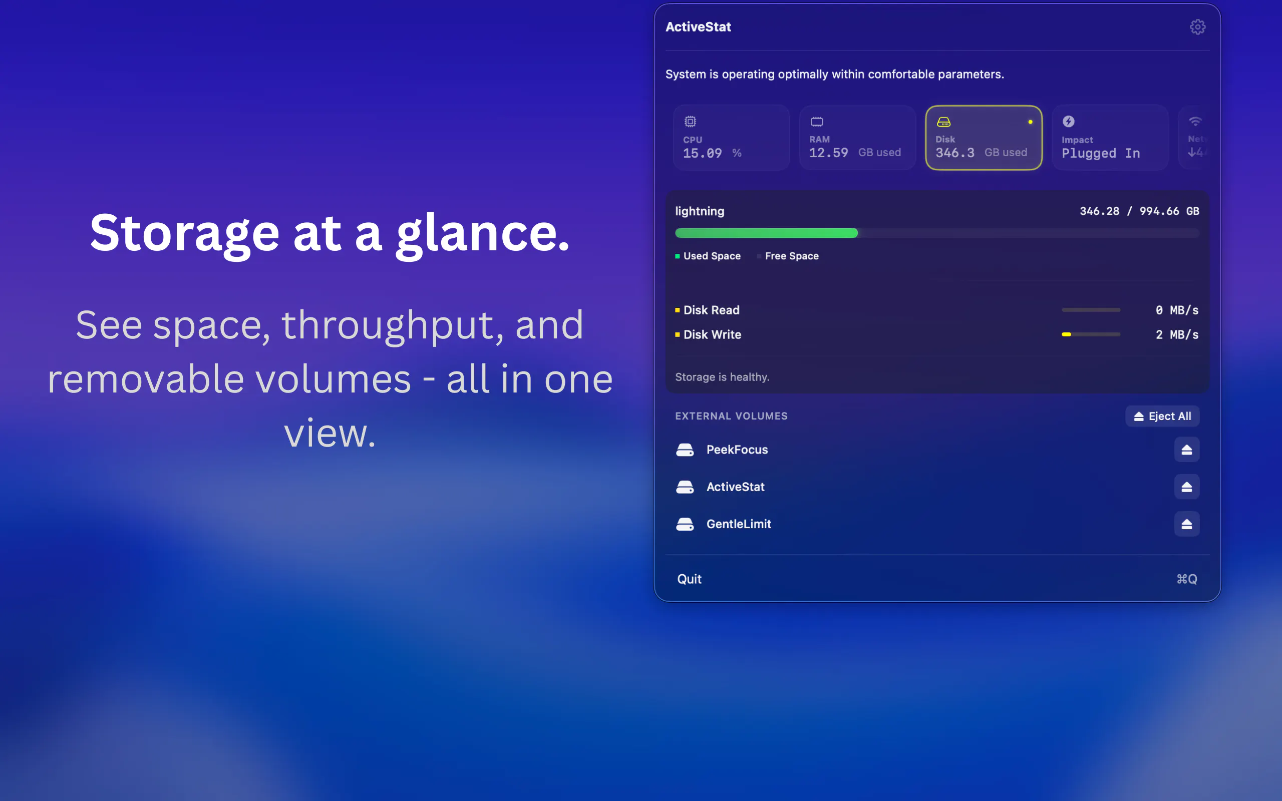The image size is (1282, 801).
Task: Click the Wi-Fi network icon
Action: click(x=1195, y=121)
